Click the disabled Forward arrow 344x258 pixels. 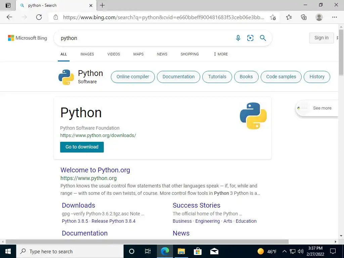click(24, 17)
